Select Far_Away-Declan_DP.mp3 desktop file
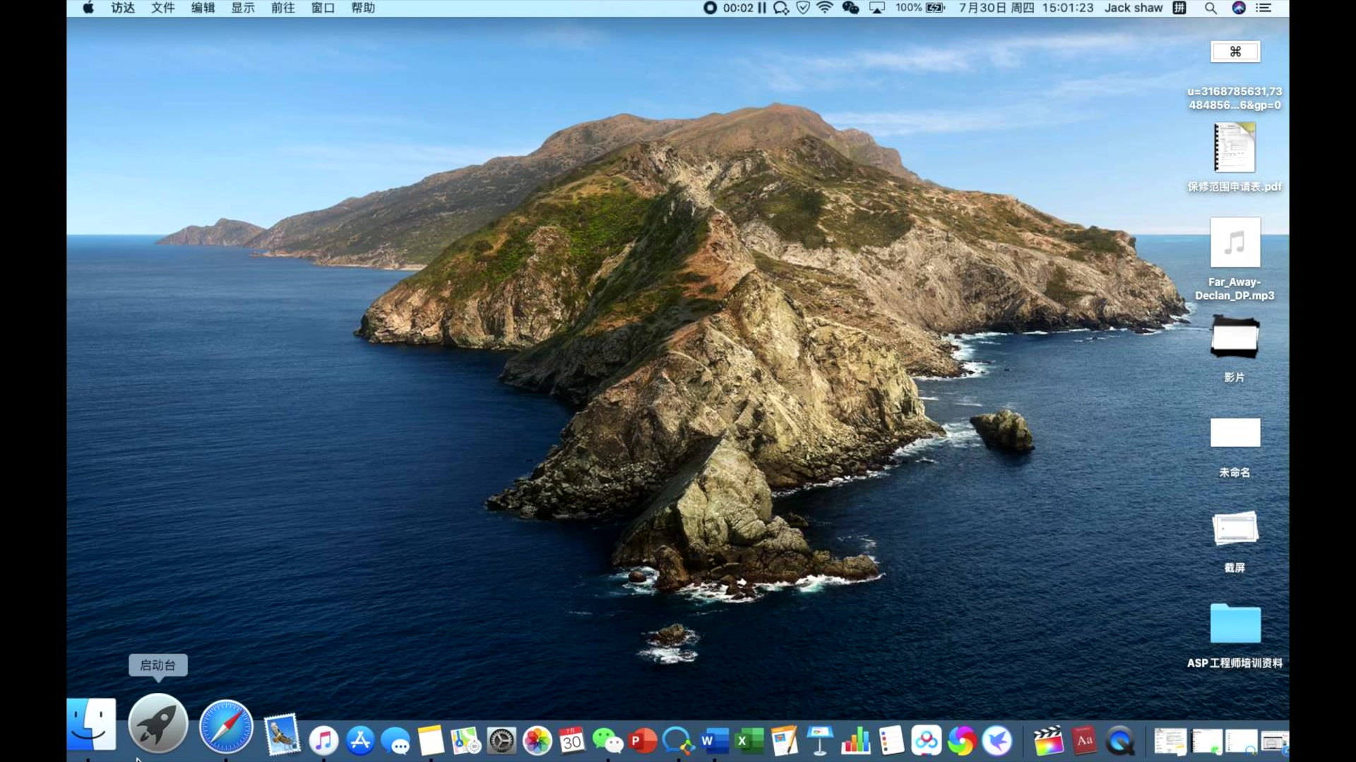The image size is (1356, 762). click(1235, 243)
